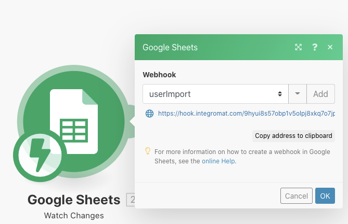This screenshot has height=224, width=348.
Task: Click the Google Sheets dialog header title
Action: (170, 48)
